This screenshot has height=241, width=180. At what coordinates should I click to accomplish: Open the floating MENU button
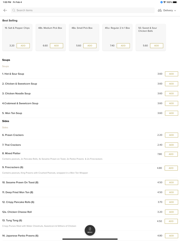[90, 230]
